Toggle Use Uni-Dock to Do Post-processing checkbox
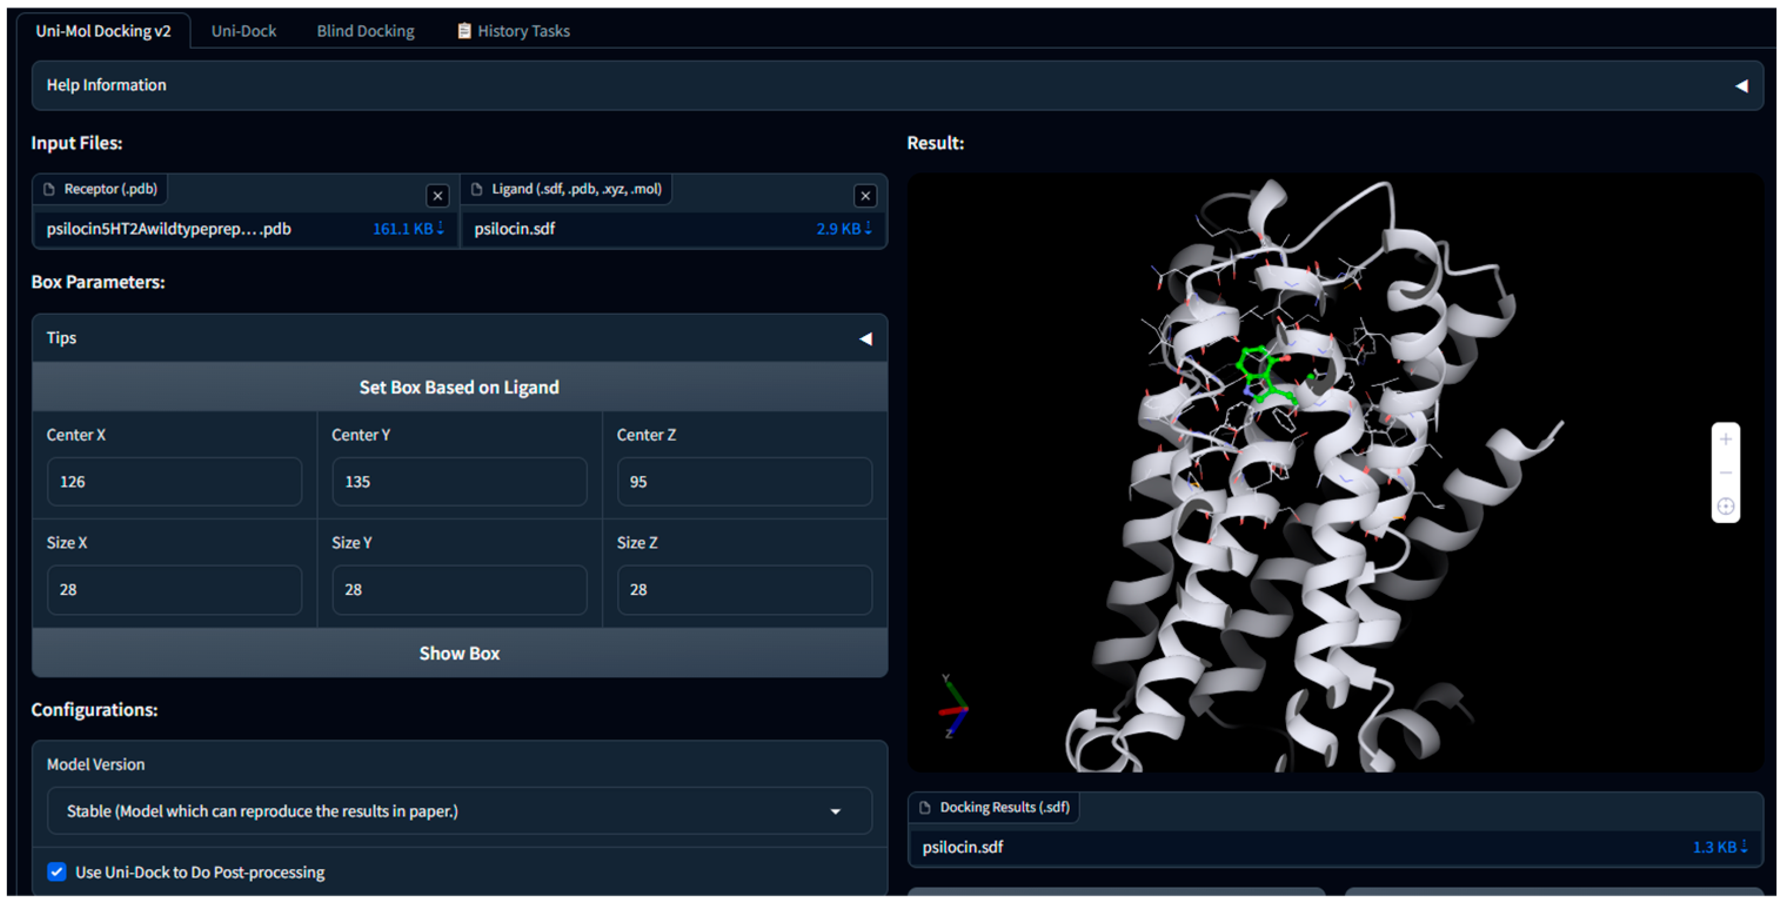The height and width of the screenshot is (905, 1784). click(57, 873)
